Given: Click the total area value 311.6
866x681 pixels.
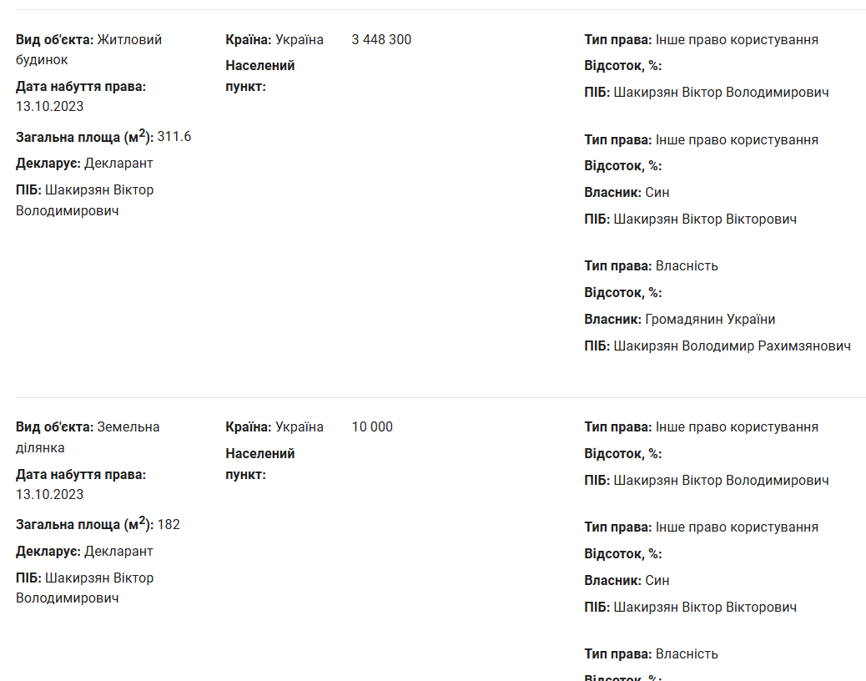Looking at the screenshot, I should (174, 137).
